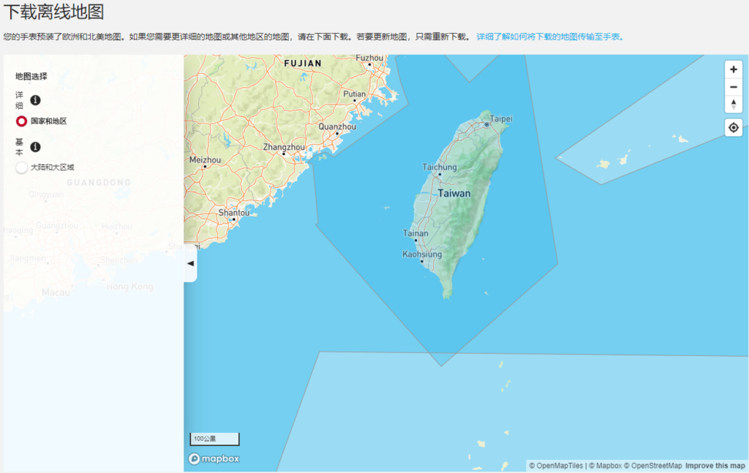Locate my position with geolocate icon
Viewport: 749px width, 473px height.
point(733,128)
